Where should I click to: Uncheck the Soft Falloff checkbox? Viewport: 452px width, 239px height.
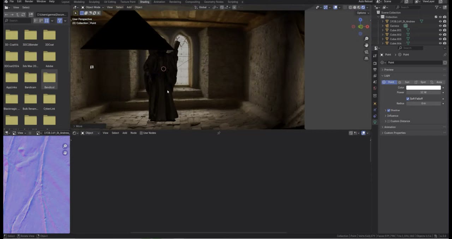tap(408, 99)
